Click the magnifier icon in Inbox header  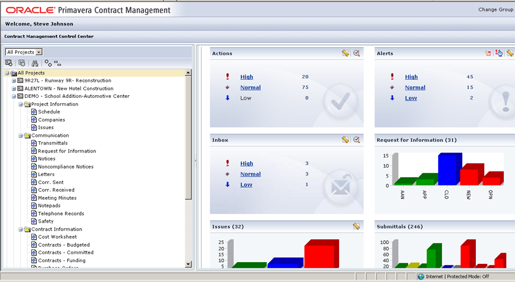point(356,140)
